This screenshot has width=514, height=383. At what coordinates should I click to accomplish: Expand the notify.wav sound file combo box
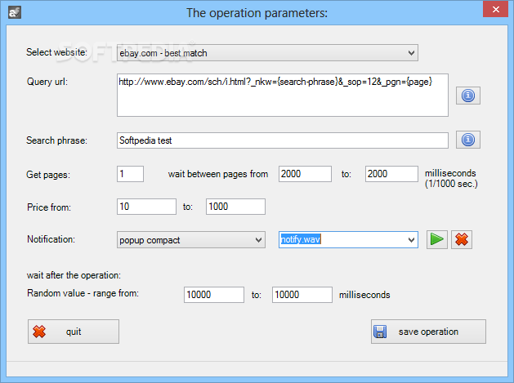(x=411, y=240)
